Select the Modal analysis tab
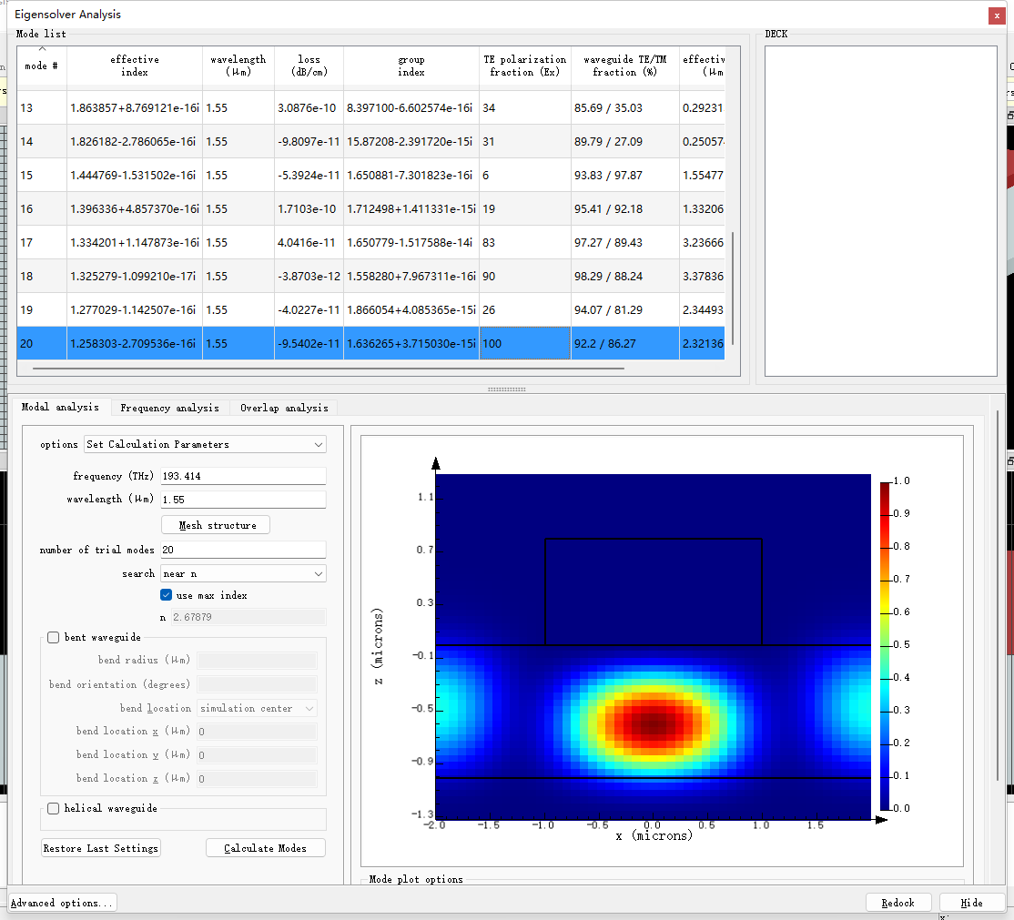Viewport: 1014px width, 920px height. [60, 408]
